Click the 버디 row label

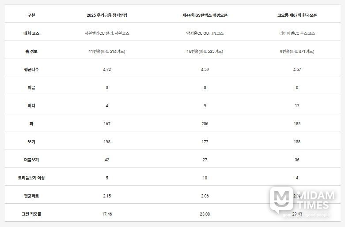point(31,105)
